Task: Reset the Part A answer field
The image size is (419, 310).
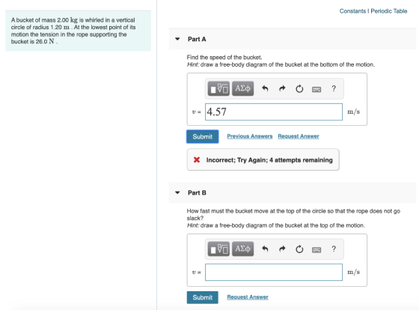Action: pyautogui.click(x=299, y=88)
